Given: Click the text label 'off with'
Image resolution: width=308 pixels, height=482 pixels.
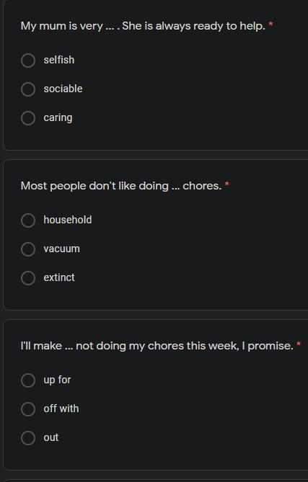Looking at the screenshot, I should 61,409.
